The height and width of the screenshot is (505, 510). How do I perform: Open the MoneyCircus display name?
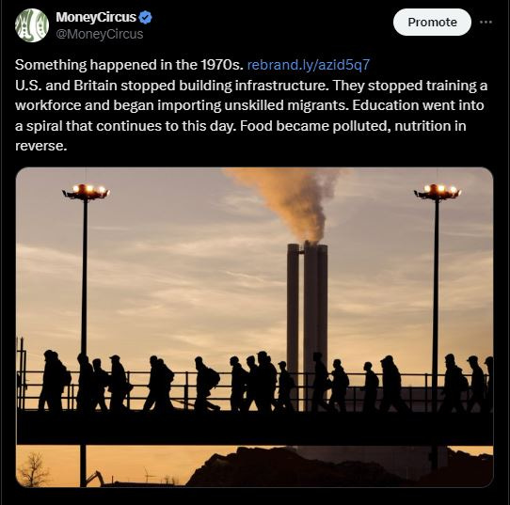[x=96, y=17]
